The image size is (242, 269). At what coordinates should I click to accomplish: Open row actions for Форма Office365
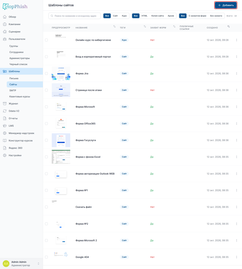(x=236, y=123)
